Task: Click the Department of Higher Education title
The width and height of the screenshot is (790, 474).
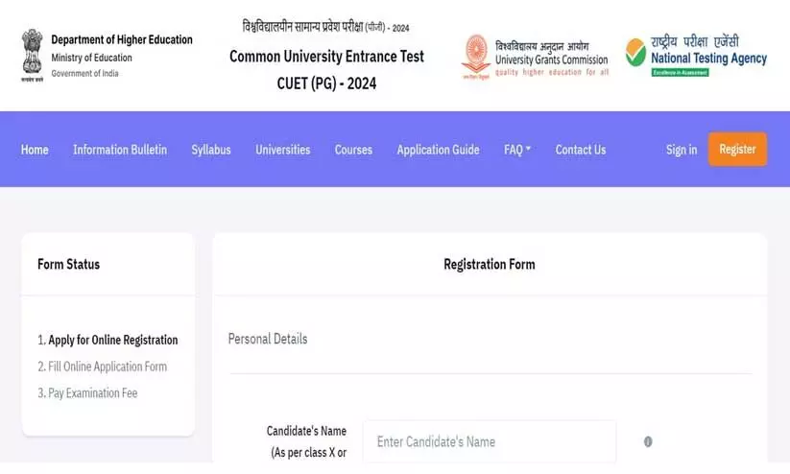Action: click(122, 39)
